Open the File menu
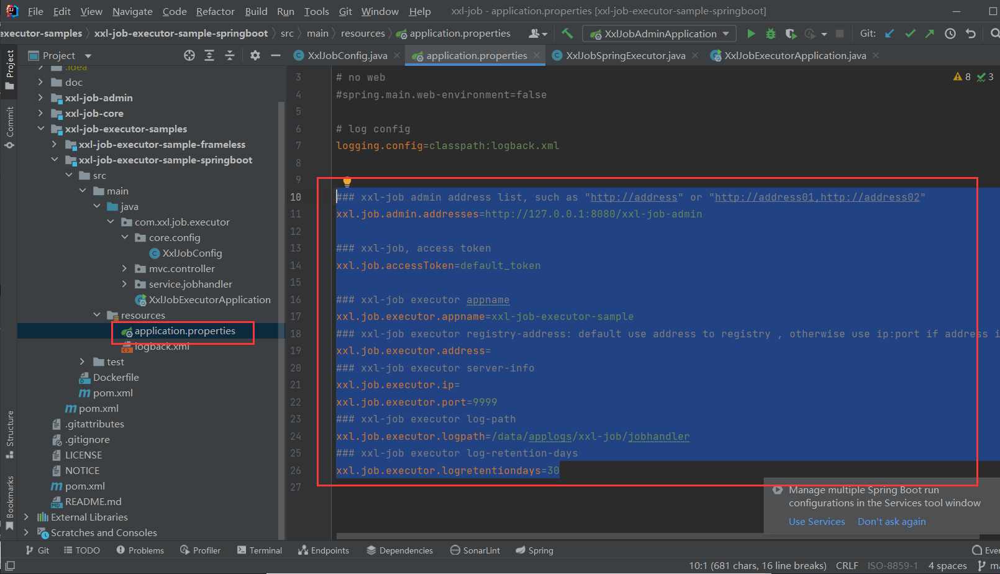The height and width of the screenshot is (574, 1000). 35,11
